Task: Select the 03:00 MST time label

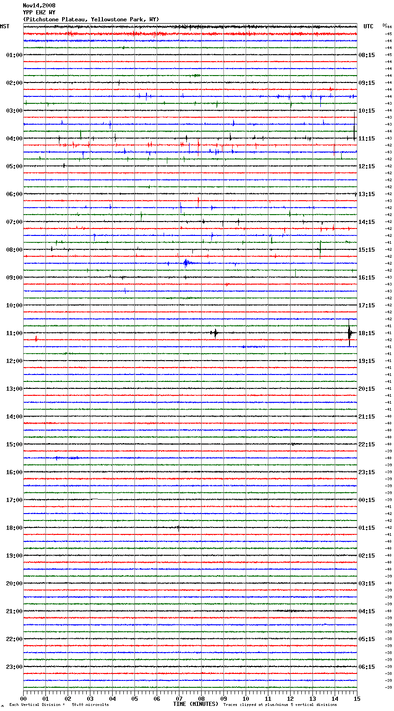Action: pyautogui.click(x=14, y=111)
